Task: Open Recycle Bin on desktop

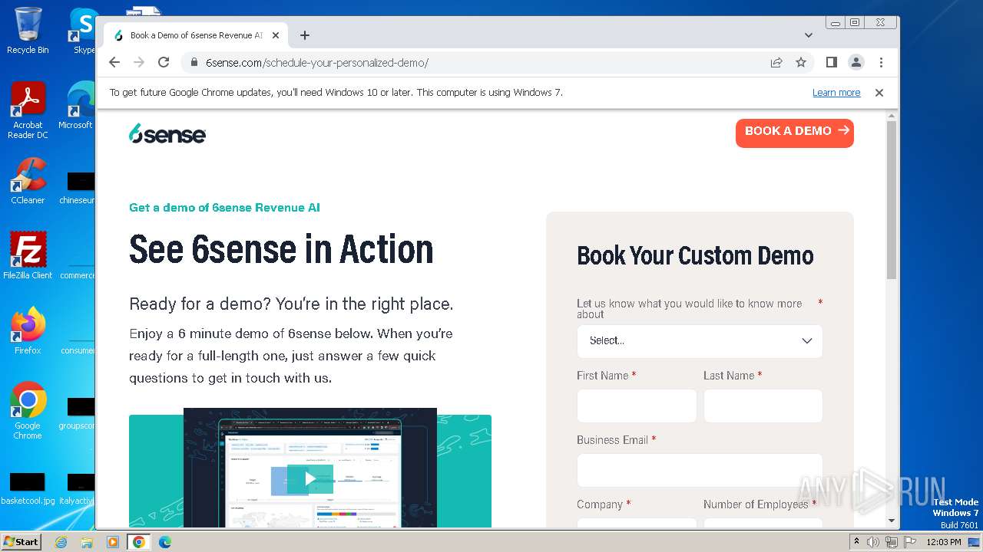Action: [x=28, y=31]
